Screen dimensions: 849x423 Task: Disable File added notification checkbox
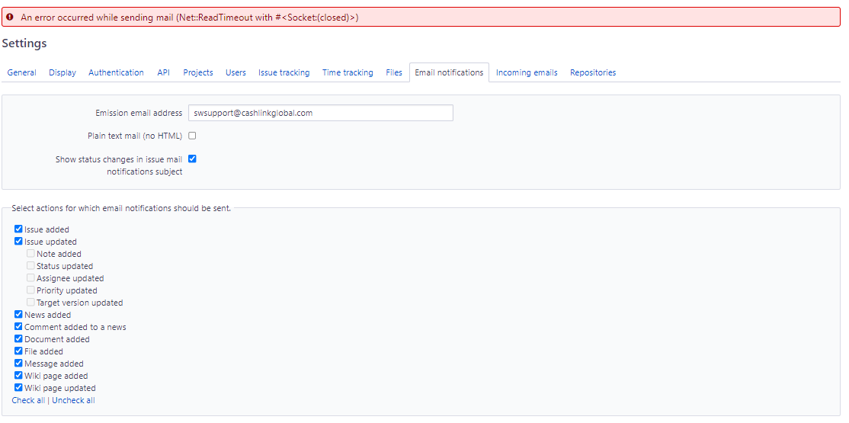click(18, 351)
